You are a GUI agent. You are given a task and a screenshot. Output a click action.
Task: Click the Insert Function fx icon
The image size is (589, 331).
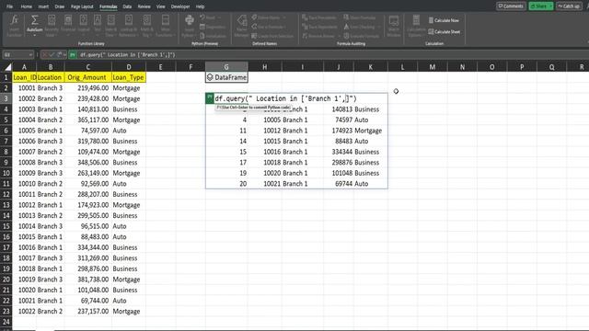(15, 20)
